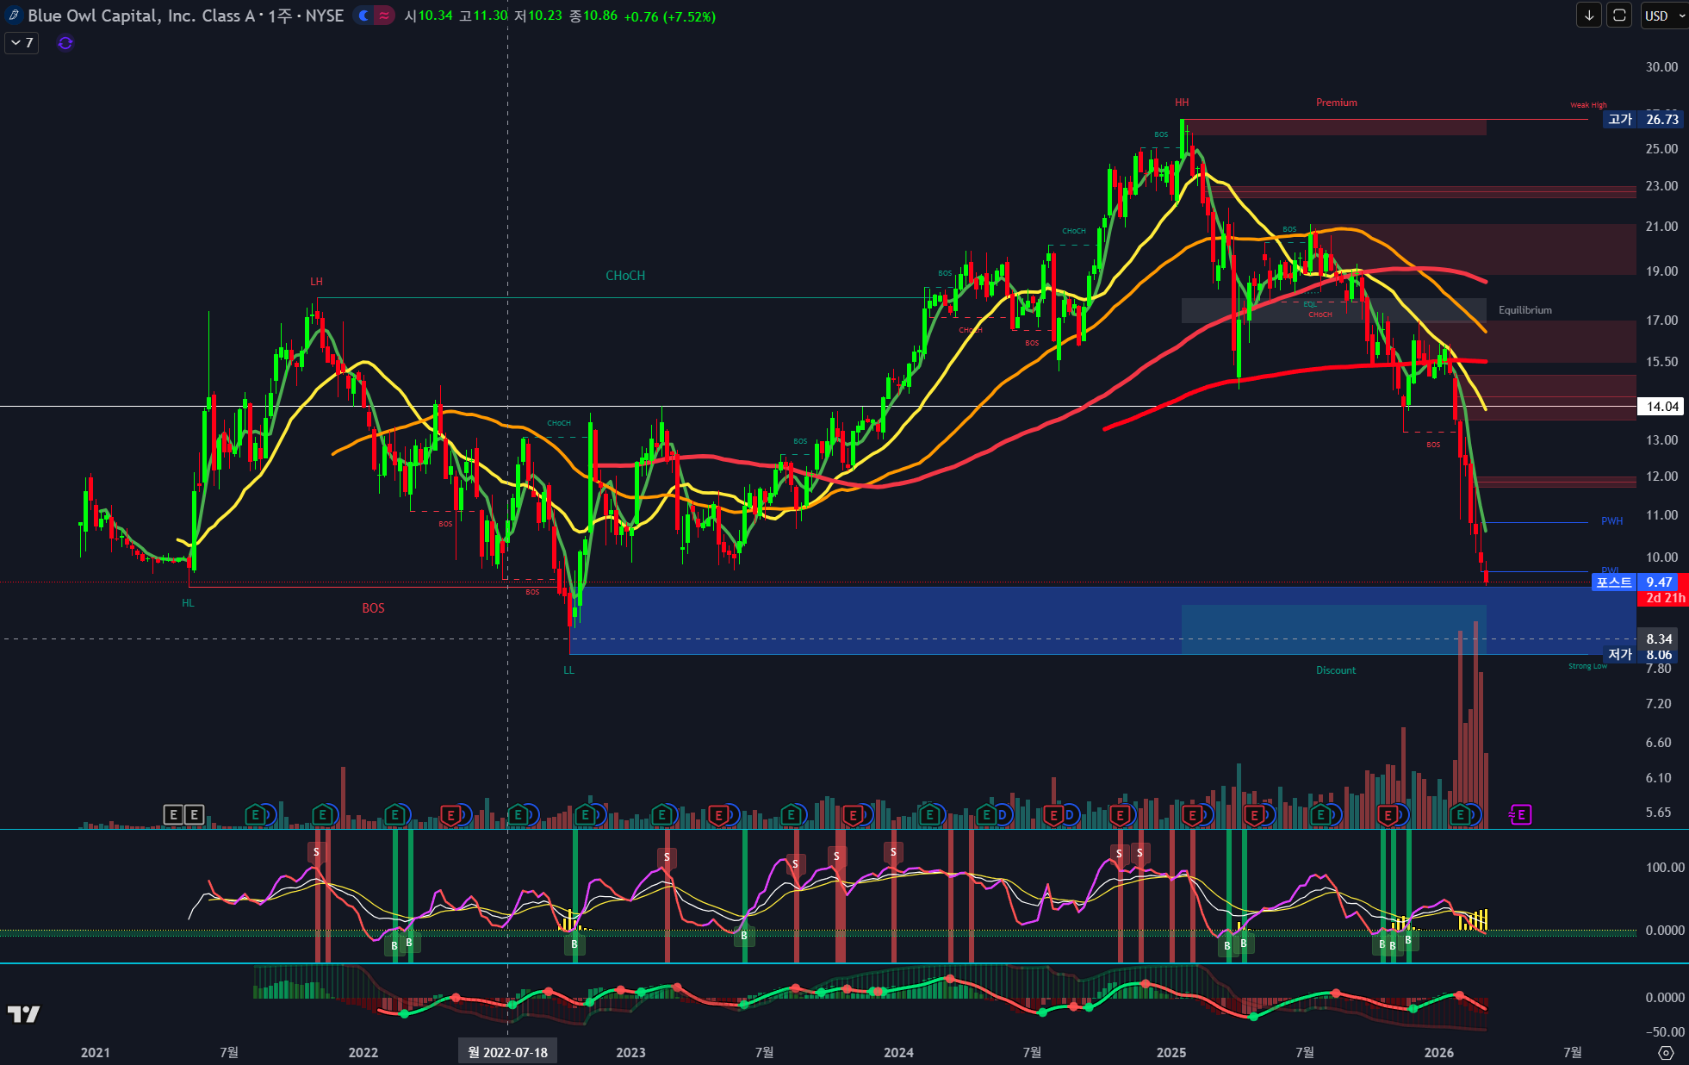Toggle the pink wave data indicator
The image size is (1689, 1065).
pyautogui.click(x=384, y=16)
